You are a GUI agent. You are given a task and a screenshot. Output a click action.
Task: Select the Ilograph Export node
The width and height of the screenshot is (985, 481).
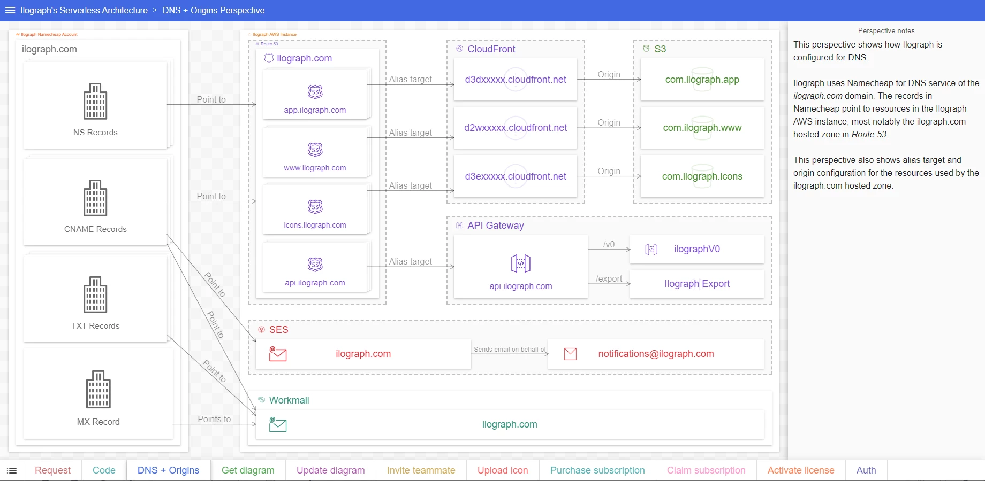tap(697, 284)
